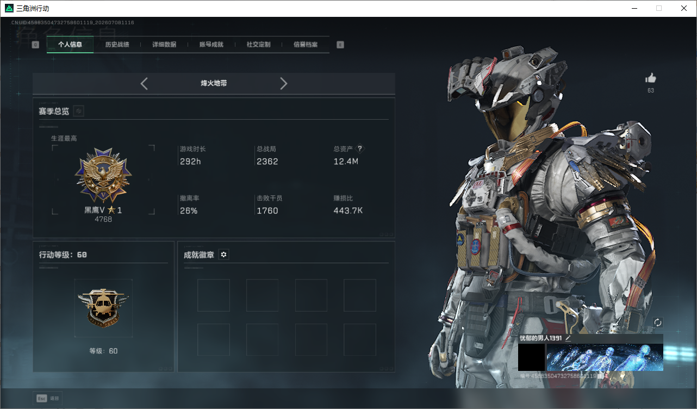The height and width of the screenshot is (409, 697).
Task: Click the helicopter level 60 badge
Action: (x=103, y=308)
